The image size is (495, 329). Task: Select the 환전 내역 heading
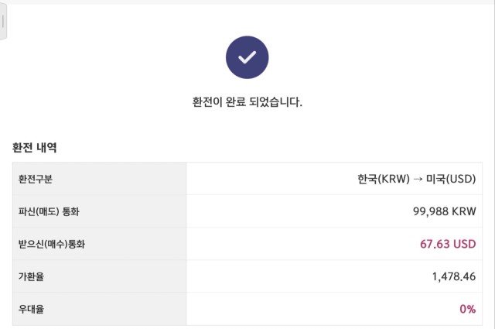click(x=34, y=147)
